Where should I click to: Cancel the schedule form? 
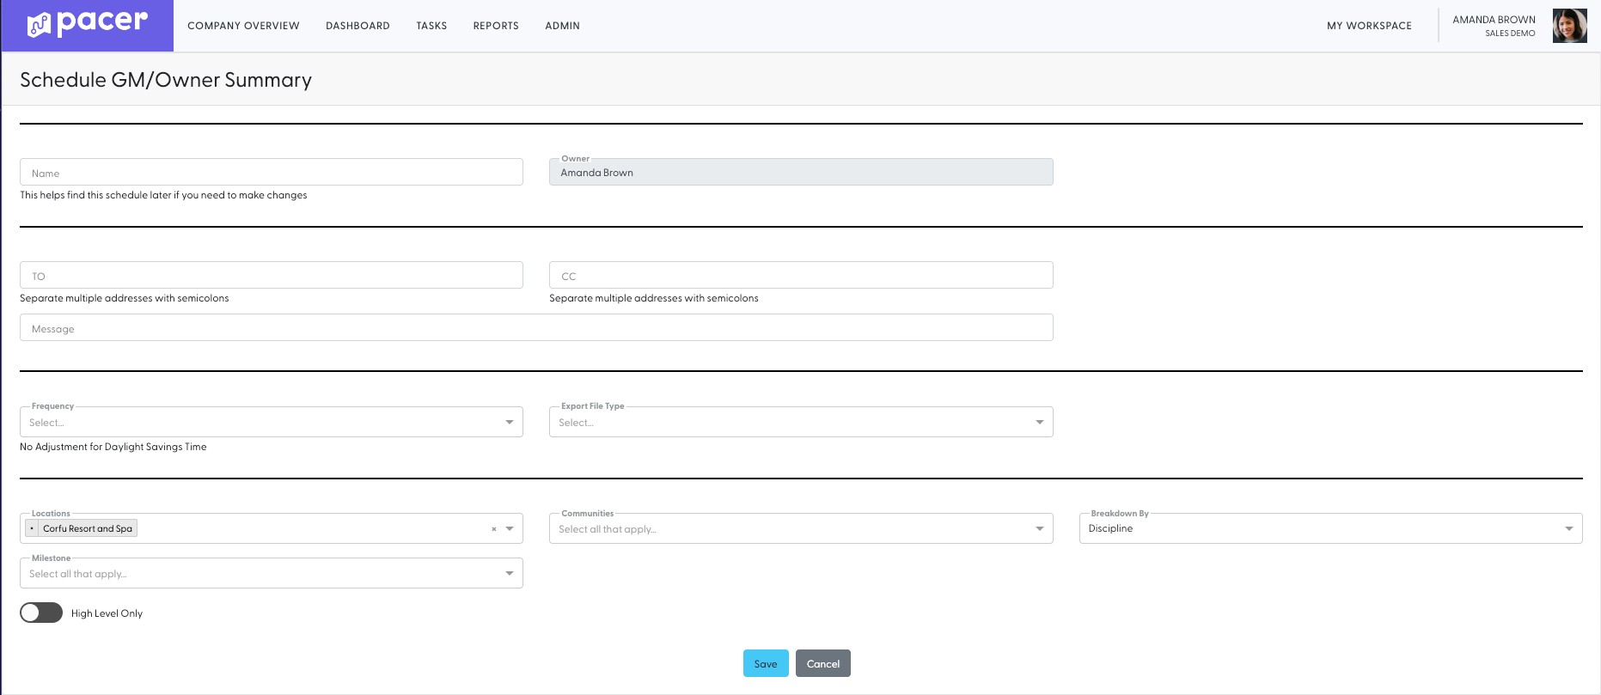click(x=823, y=663)
